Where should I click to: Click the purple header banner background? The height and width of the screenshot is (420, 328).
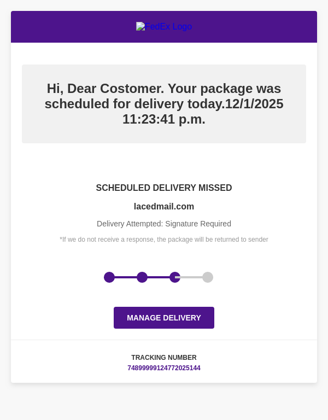point(66,27)
